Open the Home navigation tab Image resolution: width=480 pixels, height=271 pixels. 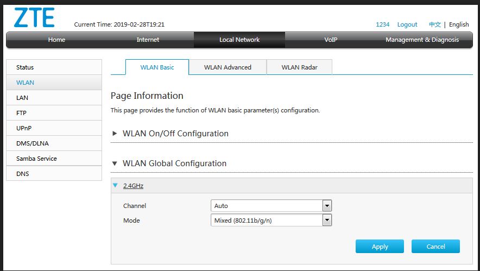click(56, 40)
